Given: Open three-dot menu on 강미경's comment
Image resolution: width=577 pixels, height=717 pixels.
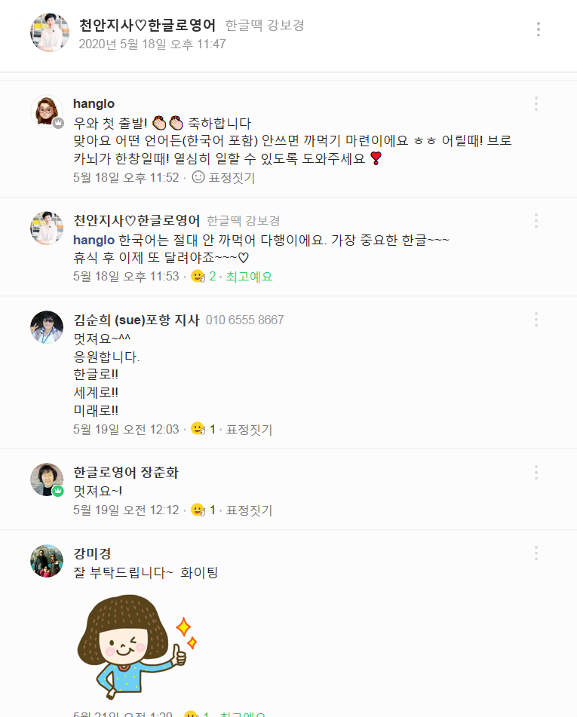Looking at the screenshot, I should point(536,553).
